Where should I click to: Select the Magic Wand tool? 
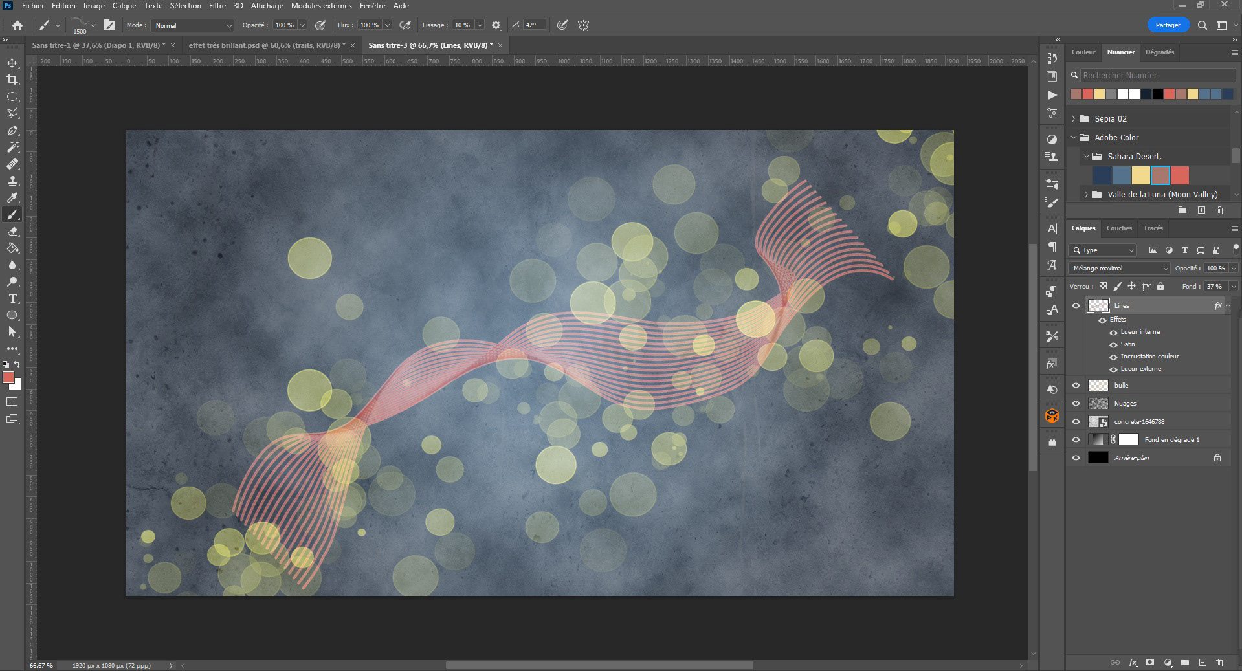pos(12,147)
